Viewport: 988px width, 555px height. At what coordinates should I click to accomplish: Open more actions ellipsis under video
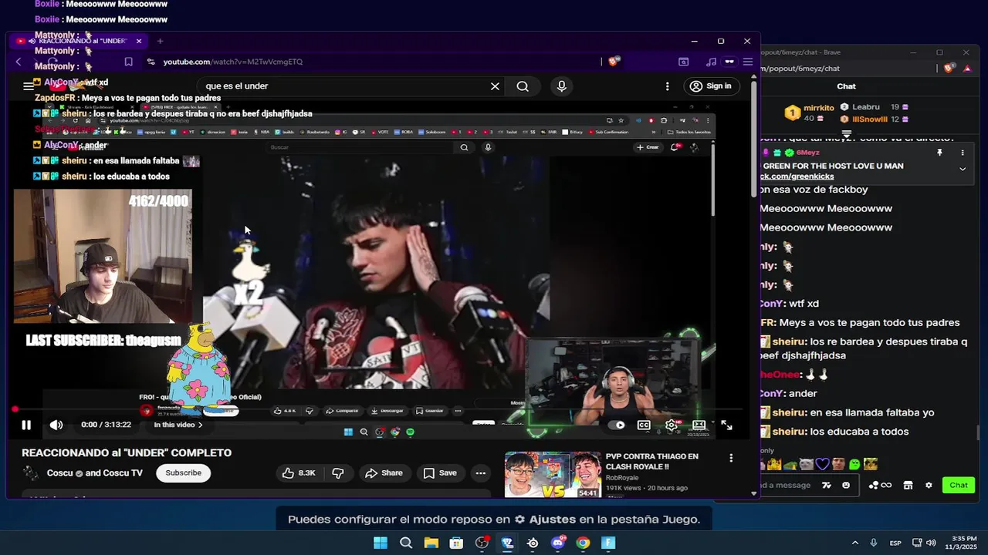coord(480,473)
